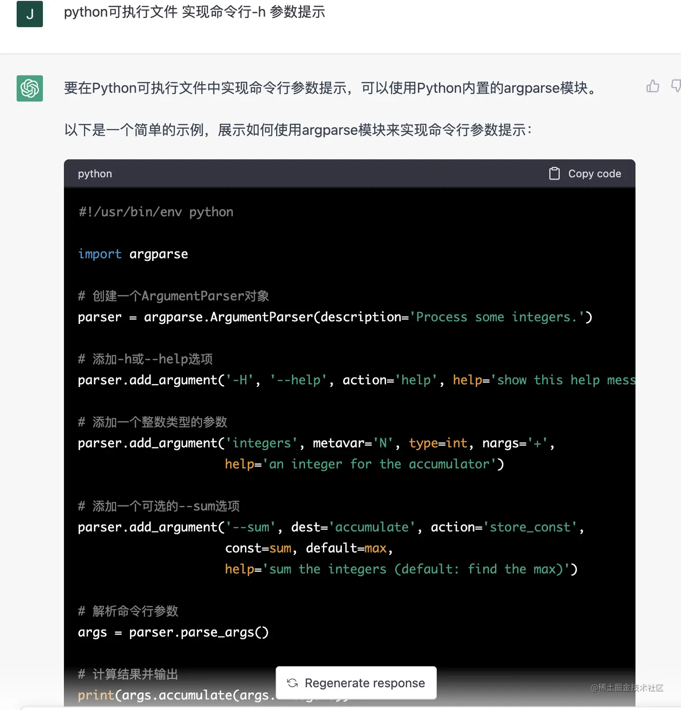Viewport: 681px width, 710px height.
Task: Give the response a thumbs down
Action: pyautogui.click(x=676, y=86)
